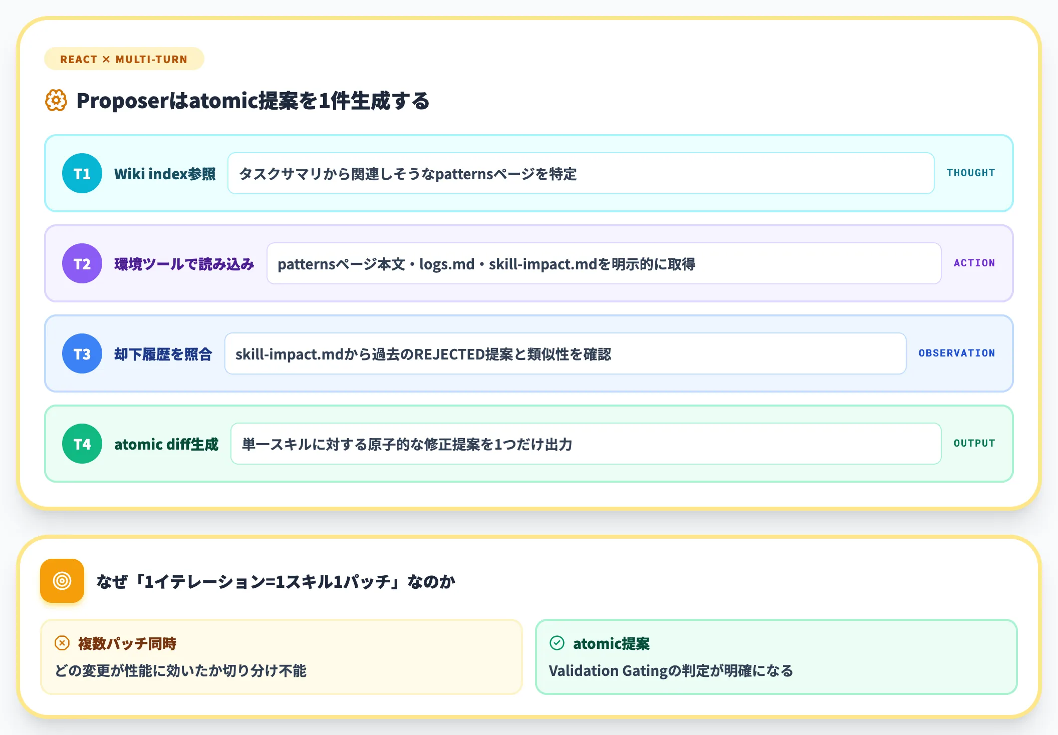Click the タスクサマリから関連しそうなpatternsページを特定 box
1058x735 pixels.
(x=581, y=173)
